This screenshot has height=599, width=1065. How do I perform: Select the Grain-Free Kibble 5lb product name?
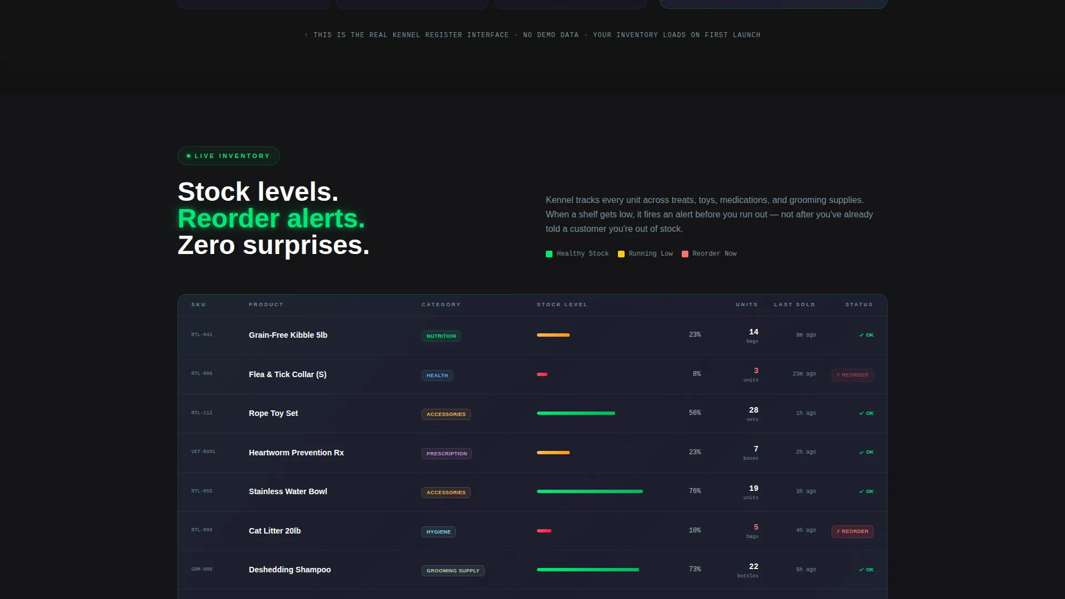point(288,335)
